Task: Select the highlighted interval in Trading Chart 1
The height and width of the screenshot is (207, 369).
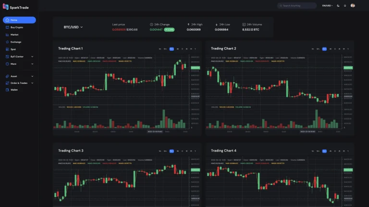Action: [172, 49]
